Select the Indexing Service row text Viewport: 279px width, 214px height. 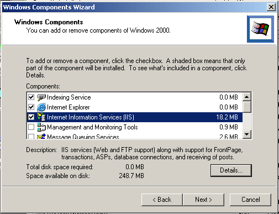[69, 97]
